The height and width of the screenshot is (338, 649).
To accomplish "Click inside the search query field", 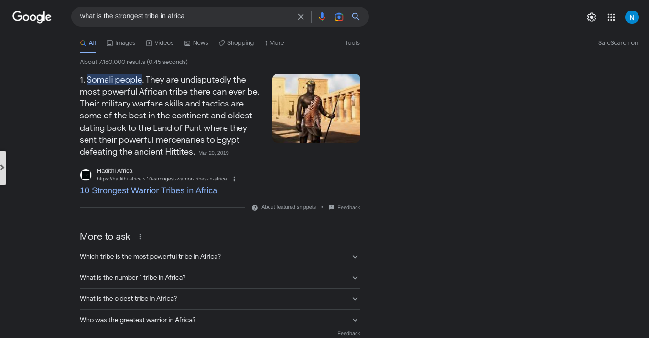I will (186, 16).
